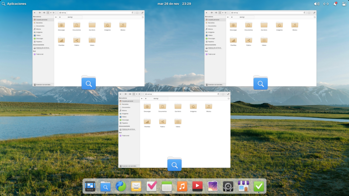Open the Music app in the dock
Screen dimensions: 349x196
182,186
